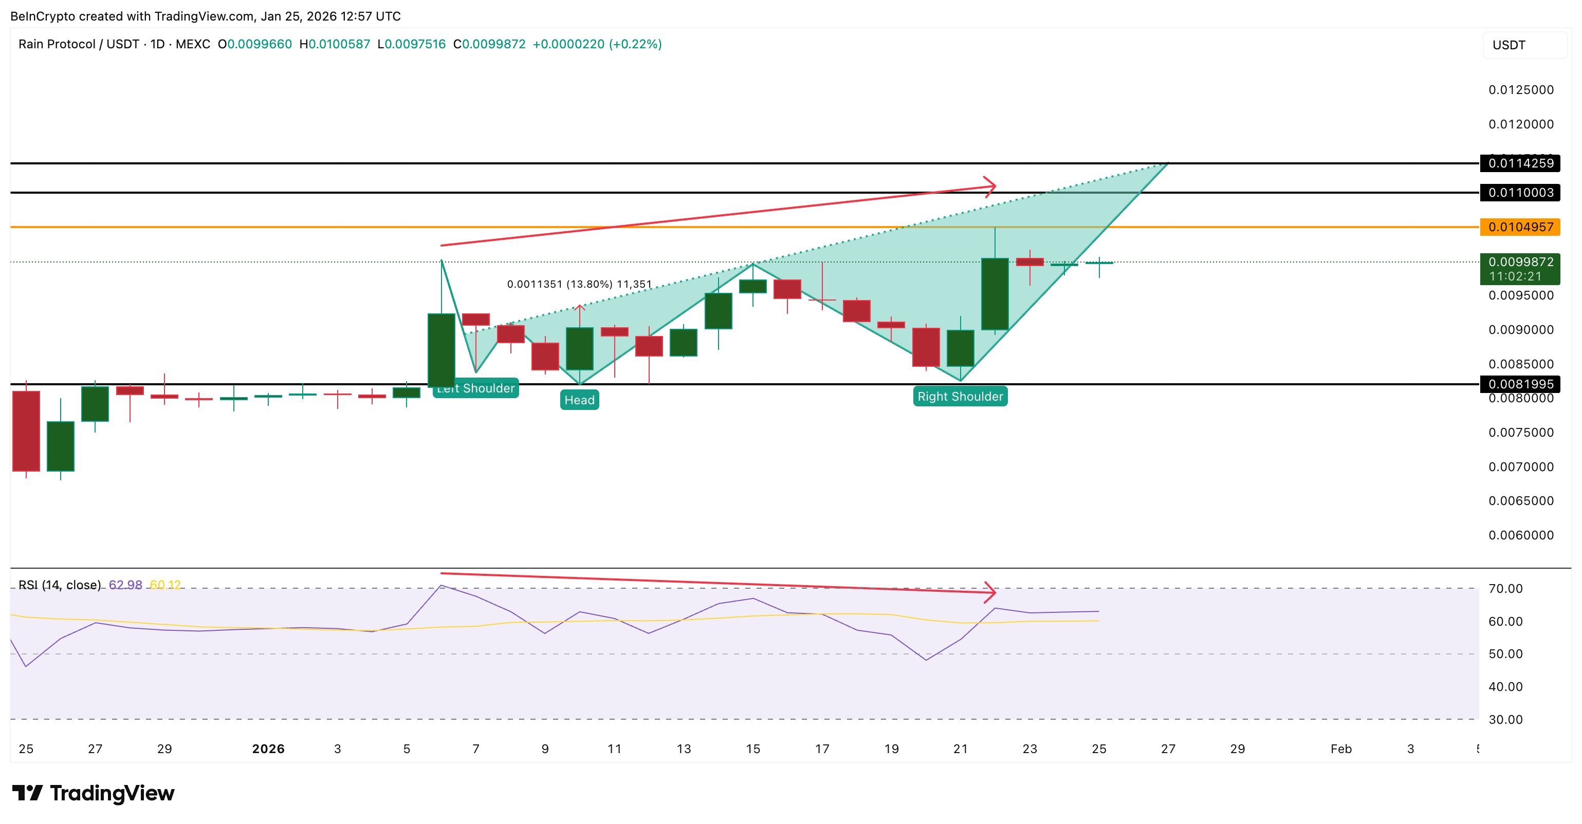
Task: Click the 0.0110003 horizontal line label
Action: pyautogui.click(x=1520, y=193)
